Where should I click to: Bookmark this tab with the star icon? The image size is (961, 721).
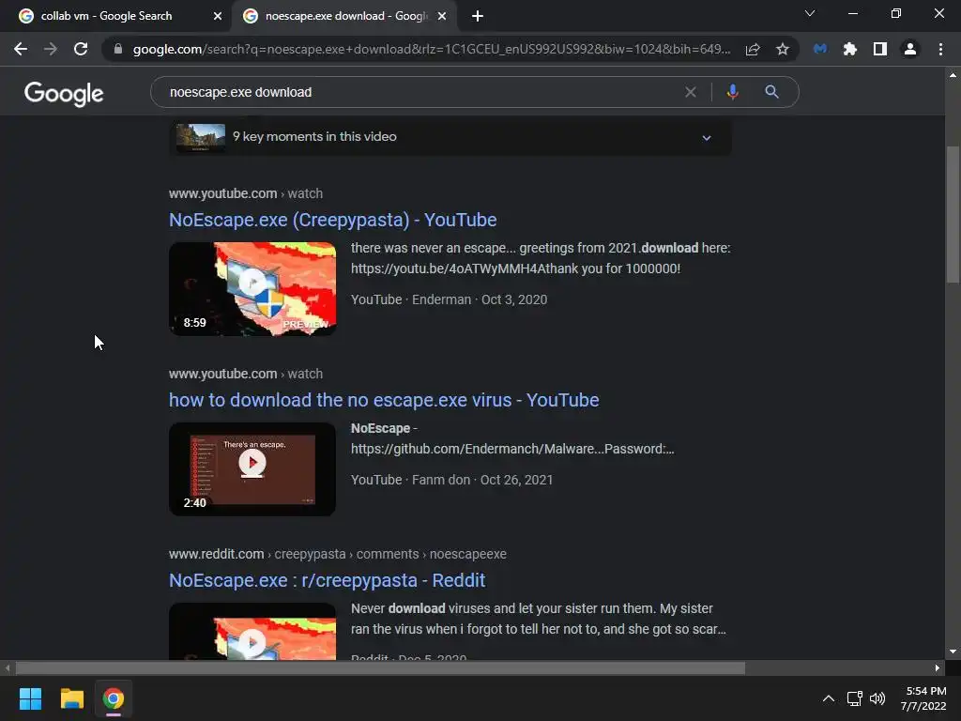[x=782, y=49]
